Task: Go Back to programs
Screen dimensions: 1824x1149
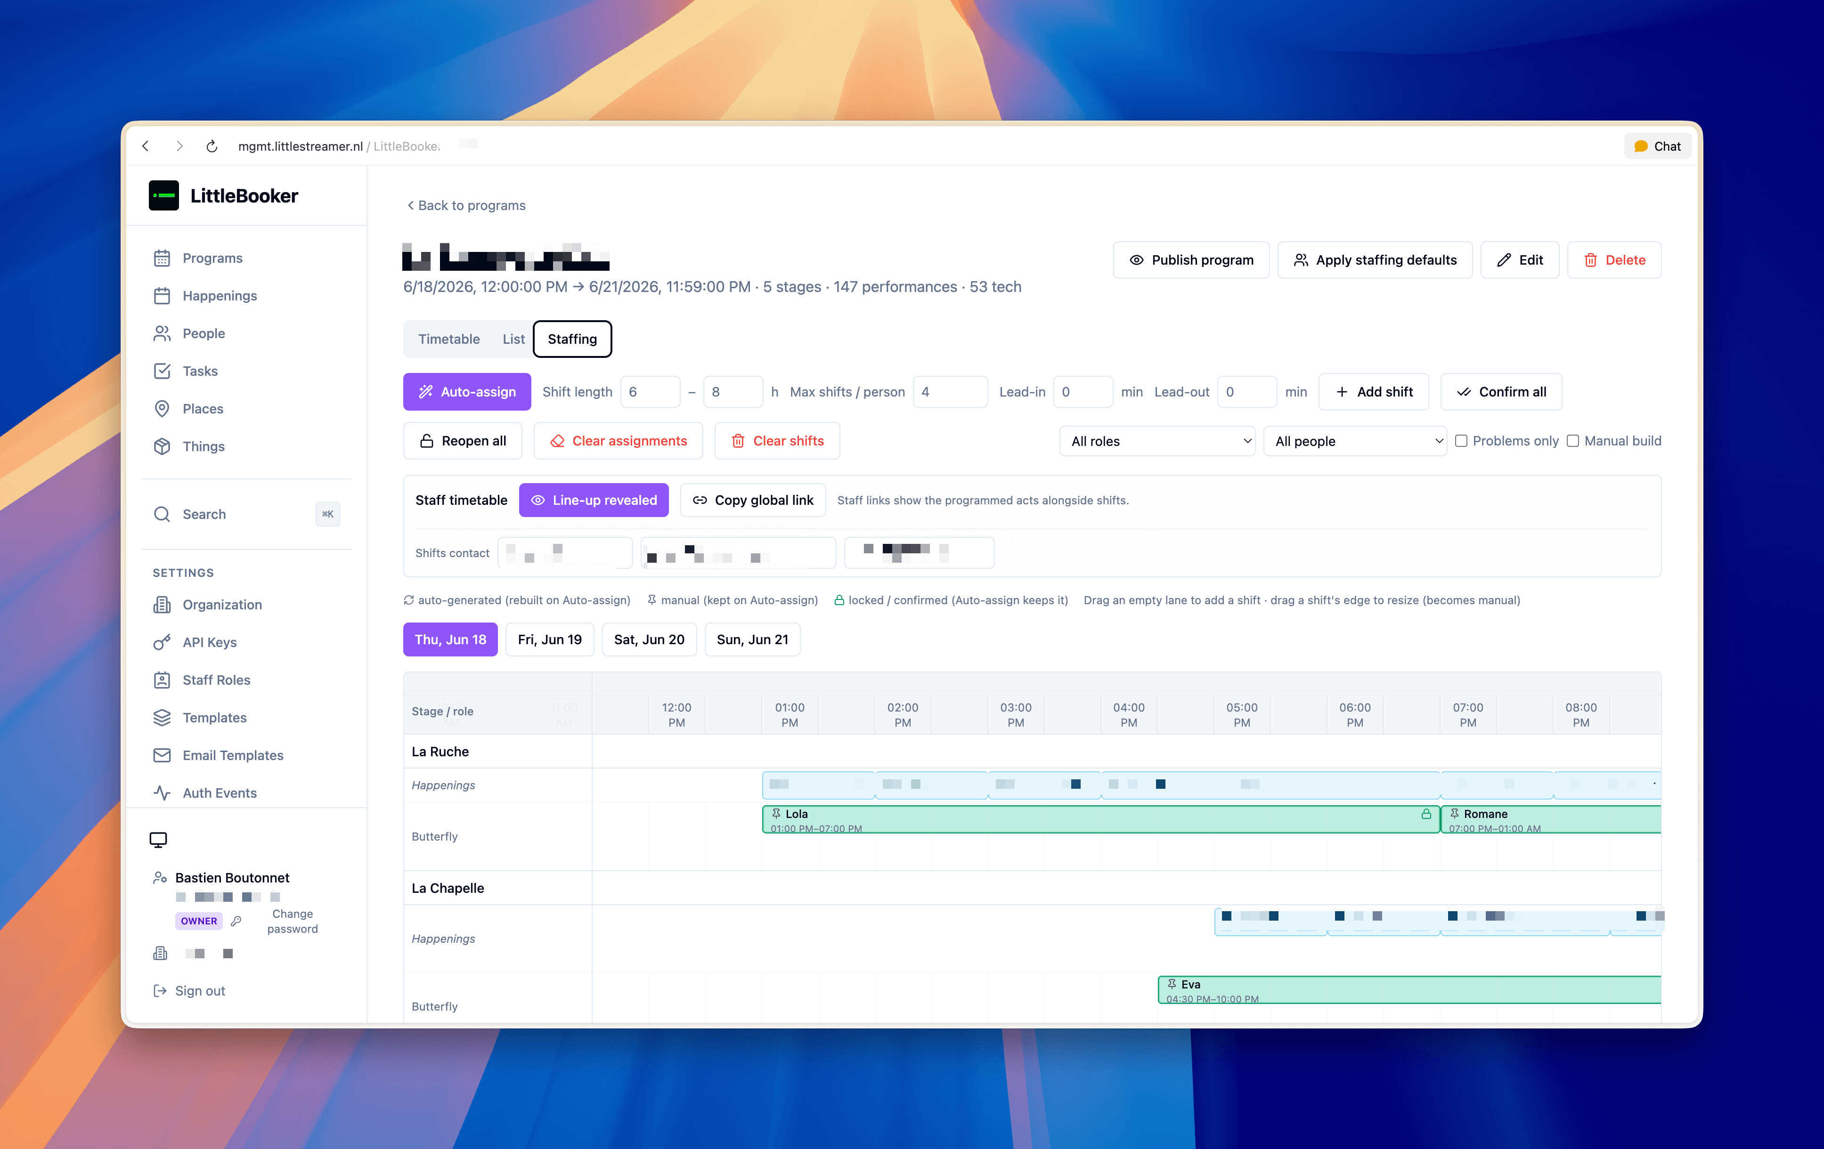Action: 466,205
